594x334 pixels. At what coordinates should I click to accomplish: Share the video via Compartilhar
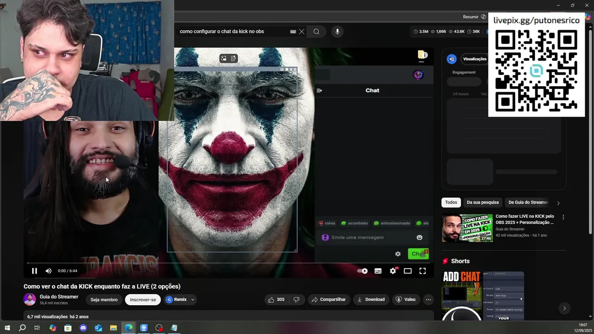pyautogui.click(x=329, y=300)
